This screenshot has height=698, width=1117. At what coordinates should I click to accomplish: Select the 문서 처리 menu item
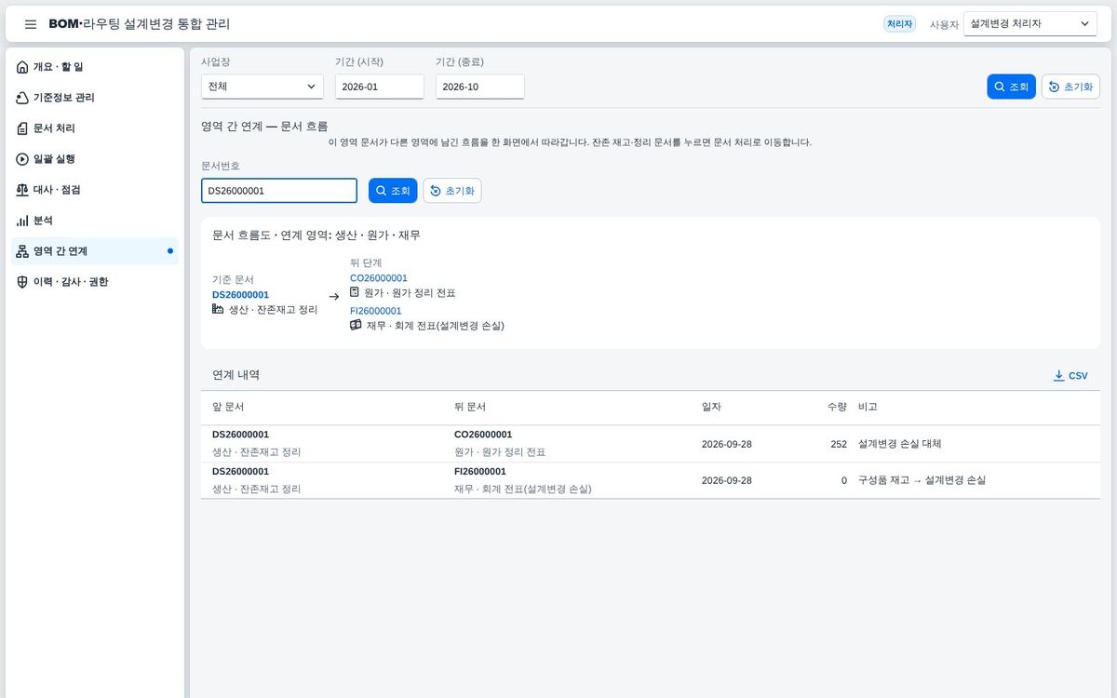coord(95,128)
